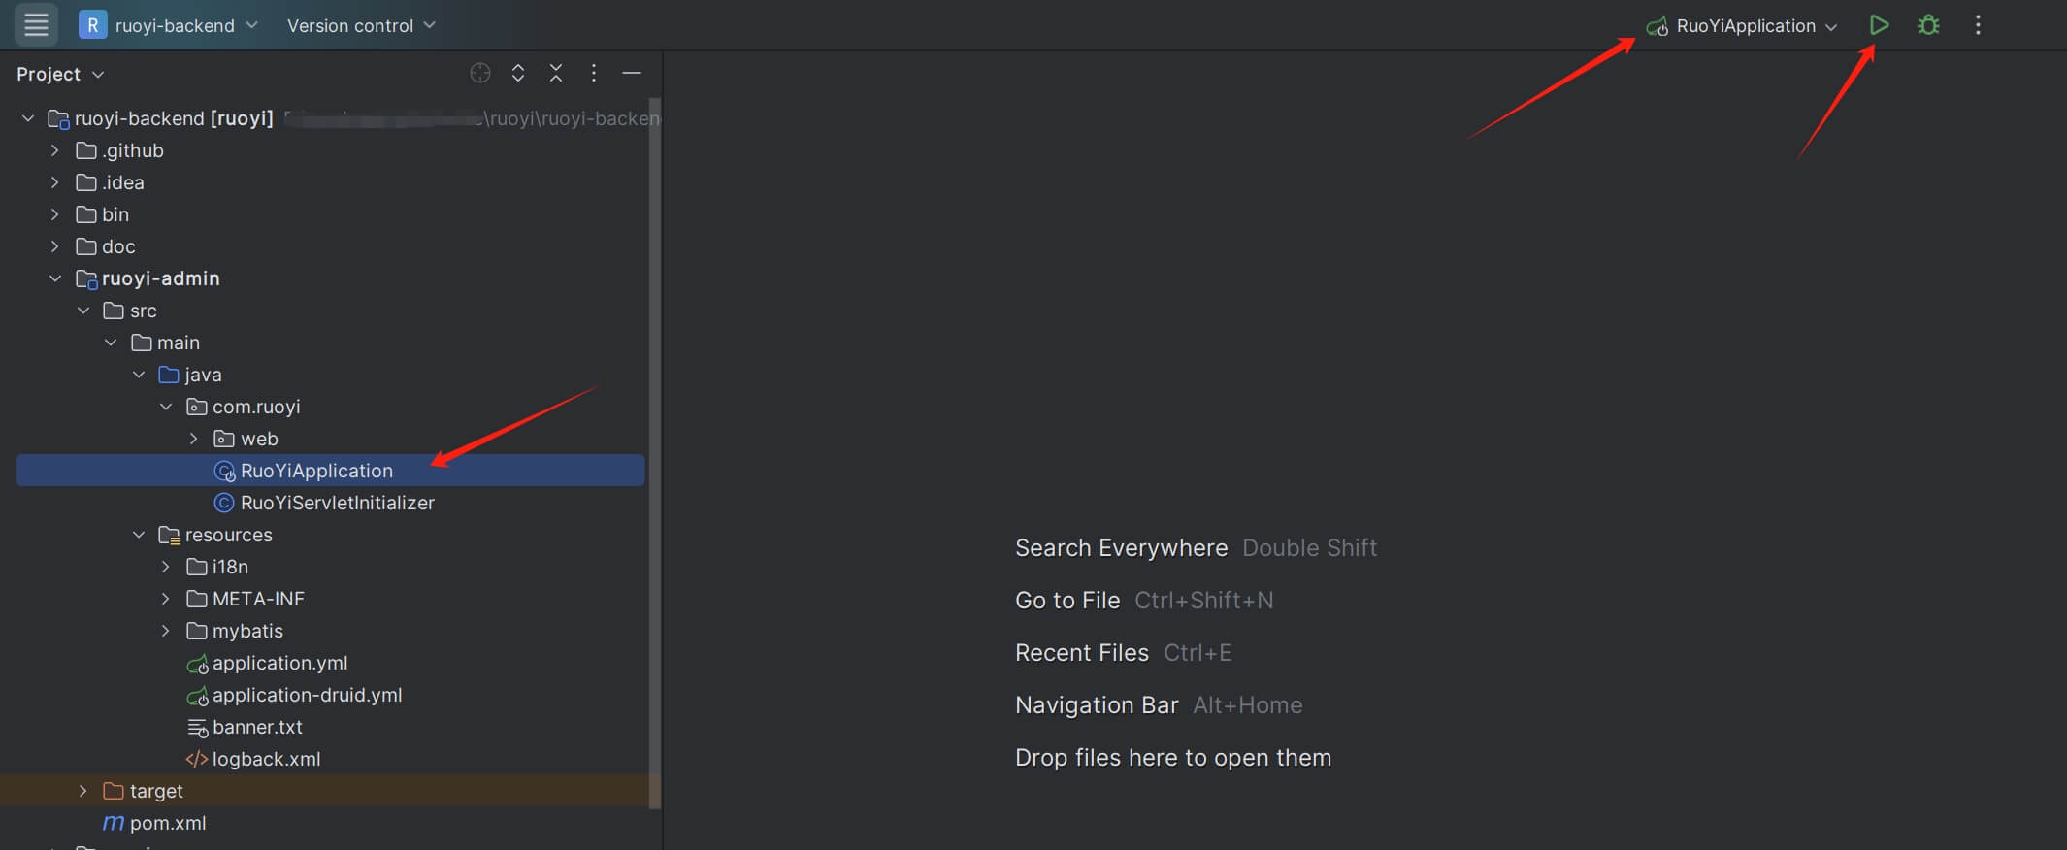Click the Maven pom.xml icon
The width and height of the screenshot is (2067, 850).
[x=114, y=823]
